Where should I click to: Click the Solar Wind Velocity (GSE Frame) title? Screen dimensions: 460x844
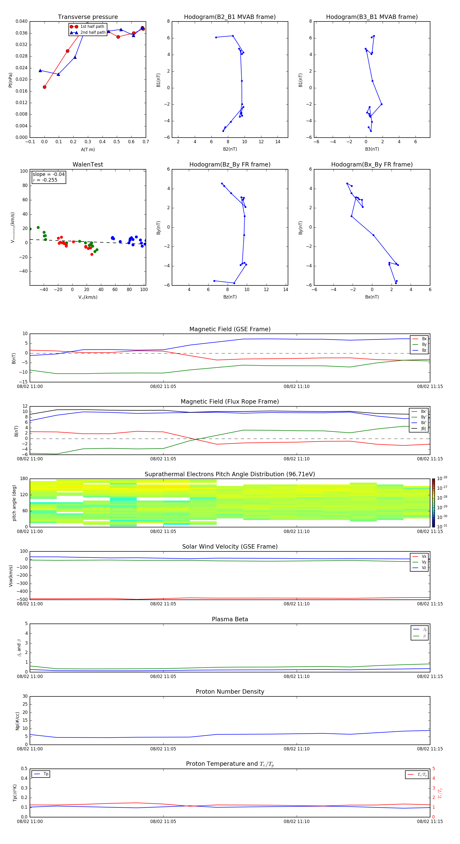point(230,547)
